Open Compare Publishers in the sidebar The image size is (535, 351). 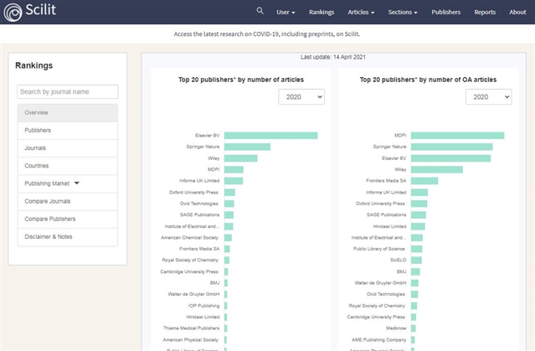coord(68,219)
